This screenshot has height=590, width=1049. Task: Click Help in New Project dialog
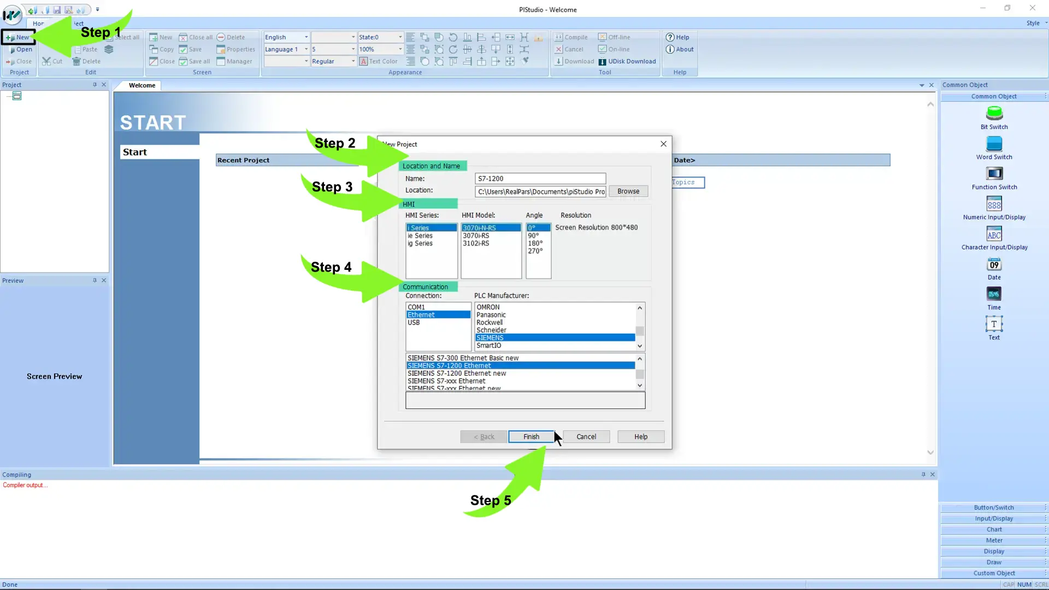pos(641,436)
